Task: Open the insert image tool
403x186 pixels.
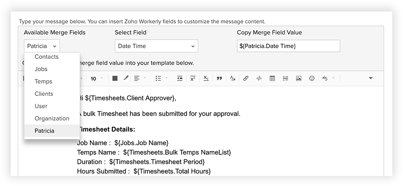Action: [299, 79]
